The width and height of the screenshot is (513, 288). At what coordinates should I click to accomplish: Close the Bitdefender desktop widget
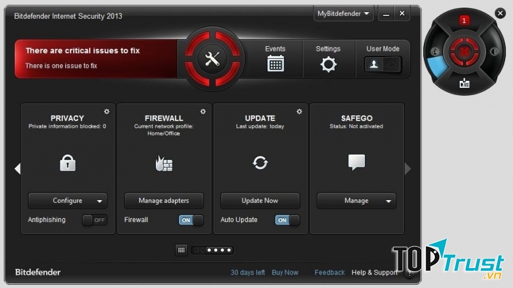(500, 13)
